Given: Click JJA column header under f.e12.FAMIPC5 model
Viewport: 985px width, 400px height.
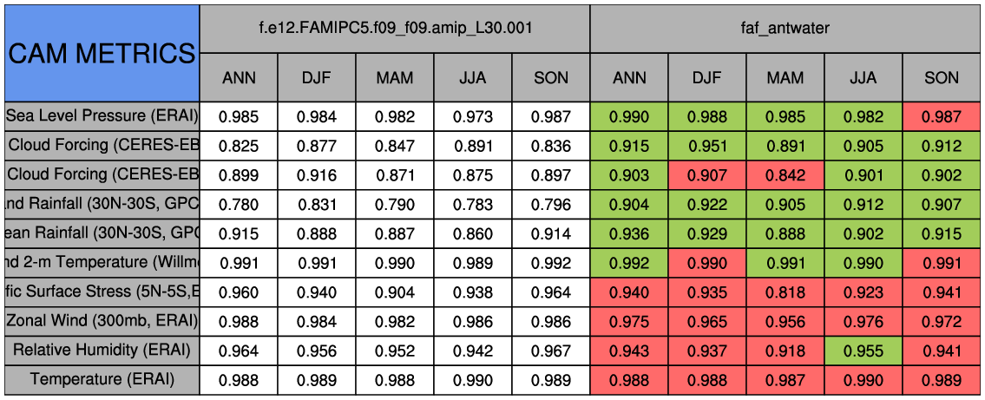Looking at the screenshot, I should [473, 78].
